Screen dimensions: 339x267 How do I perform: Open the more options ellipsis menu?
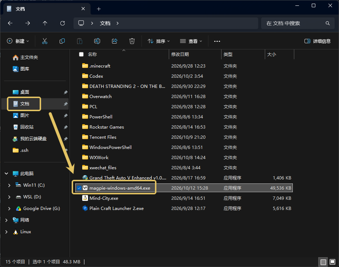217,41
